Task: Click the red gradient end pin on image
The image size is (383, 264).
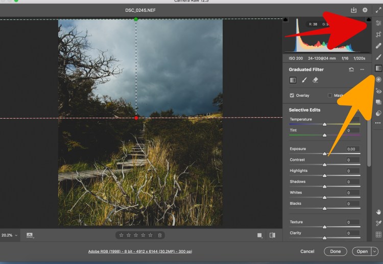Action: point(136,118)
